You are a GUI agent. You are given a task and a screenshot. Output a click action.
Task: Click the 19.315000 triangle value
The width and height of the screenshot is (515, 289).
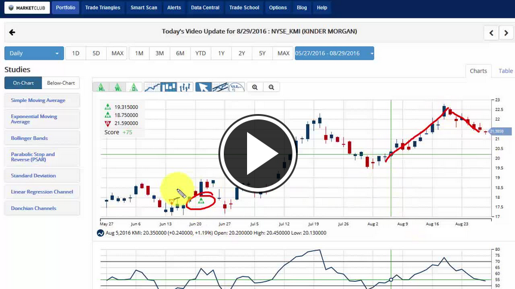[126, 107]
